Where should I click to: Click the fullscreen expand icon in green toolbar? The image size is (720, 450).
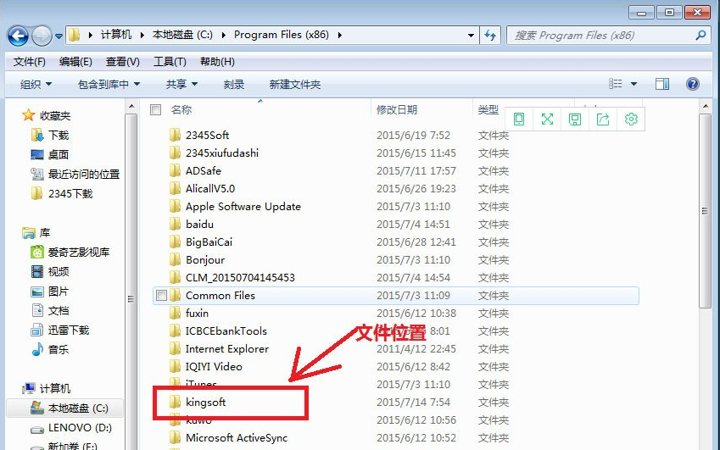click(x=547, y=119)
